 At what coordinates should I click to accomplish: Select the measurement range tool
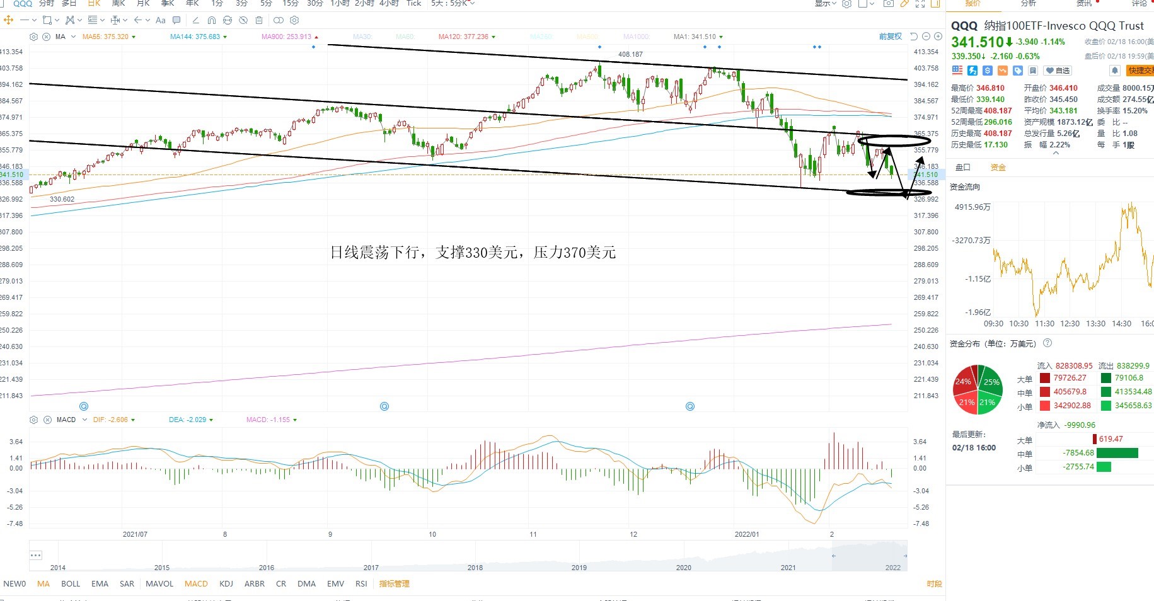[x=115, y=20]
